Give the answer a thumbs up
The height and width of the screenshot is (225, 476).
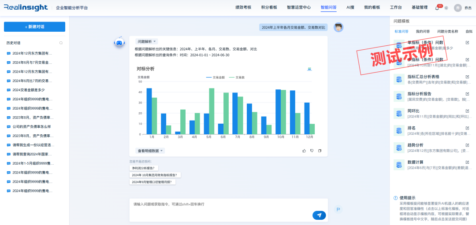pos(304,151)
